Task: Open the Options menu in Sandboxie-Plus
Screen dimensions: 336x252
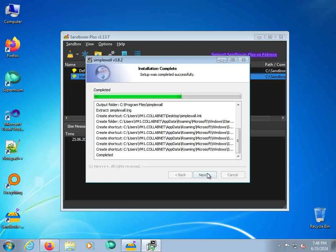Action: [105, 44]
